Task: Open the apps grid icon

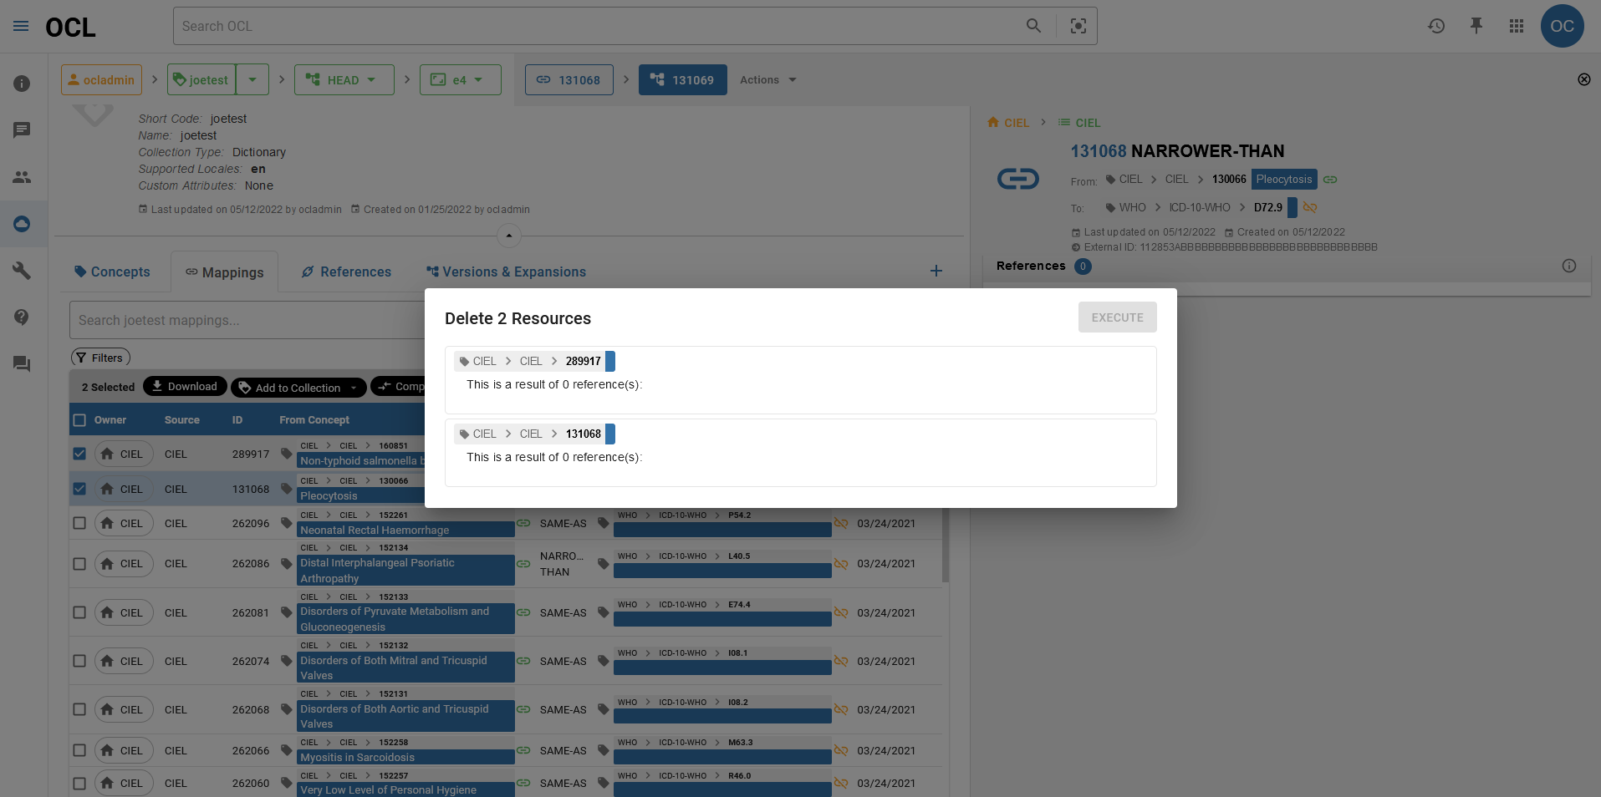Action: 1517,26
